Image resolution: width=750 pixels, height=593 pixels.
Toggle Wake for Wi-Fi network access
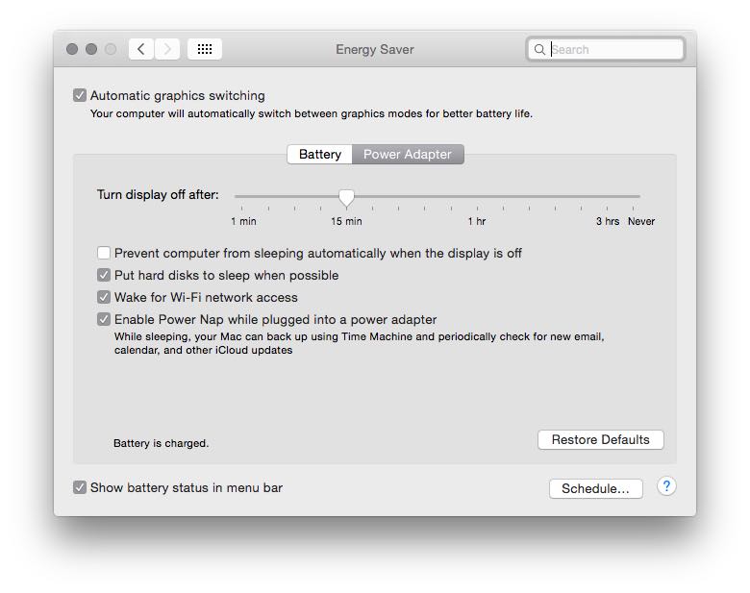pyautogui.click(x=104, y=297)
